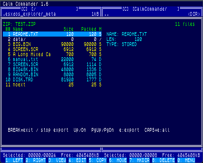
Task: Click the ZIP: TEST.ZIP title
Action: 19,24
